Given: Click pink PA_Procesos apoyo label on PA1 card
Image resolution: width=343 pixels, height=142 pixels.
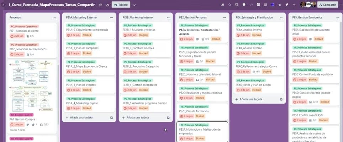Looking at the screenshot, I should (x=22, y=115).
